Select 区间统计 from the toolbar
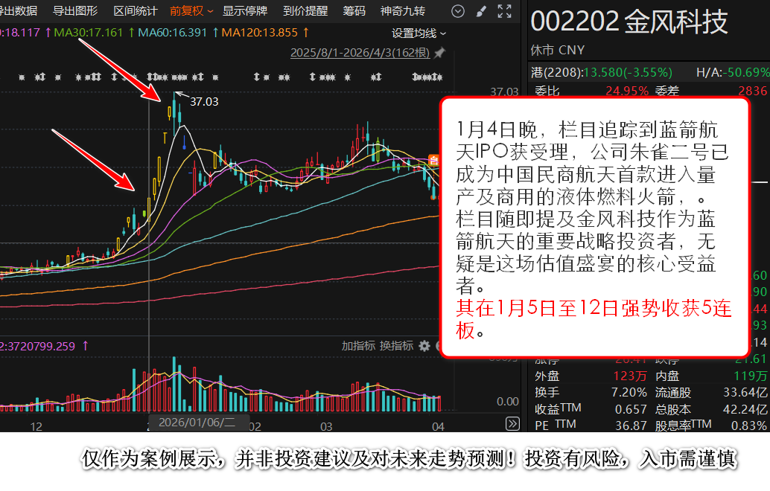 (135, 11)
